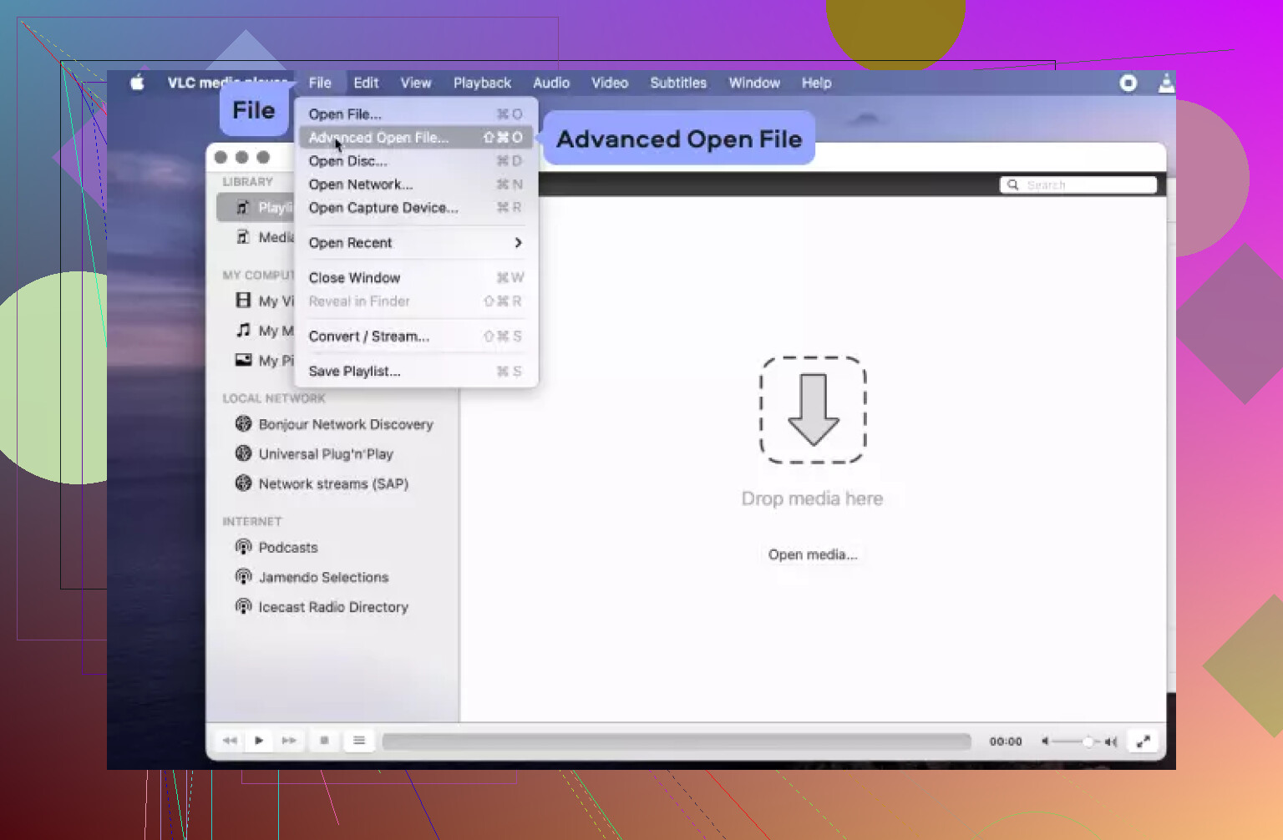
Task: Choose Open Capture Device... entry
Action: (x=415, y=208)
